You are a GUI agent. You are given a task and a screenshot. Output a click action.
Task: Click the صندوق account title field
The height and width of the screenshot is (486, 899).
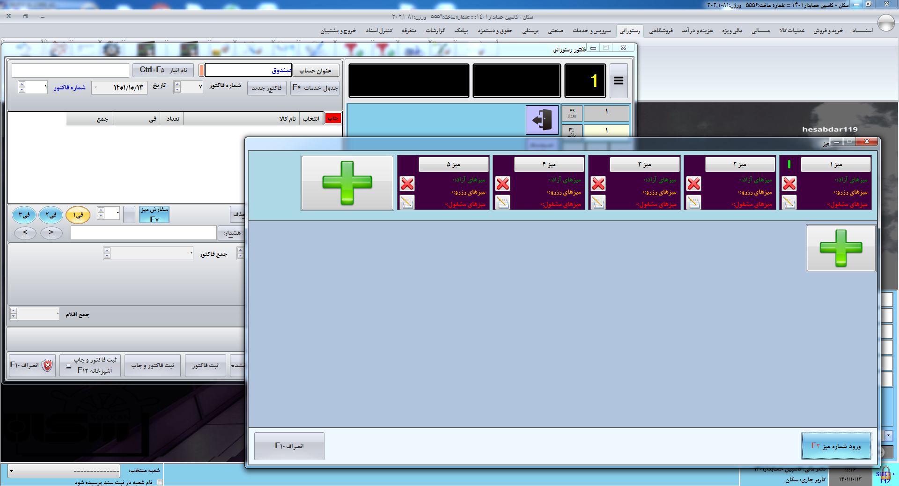(249, 70)
